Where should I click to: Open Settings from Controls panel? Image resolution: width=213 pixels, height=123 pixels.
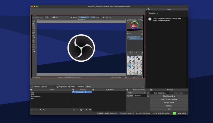point(169,106)
